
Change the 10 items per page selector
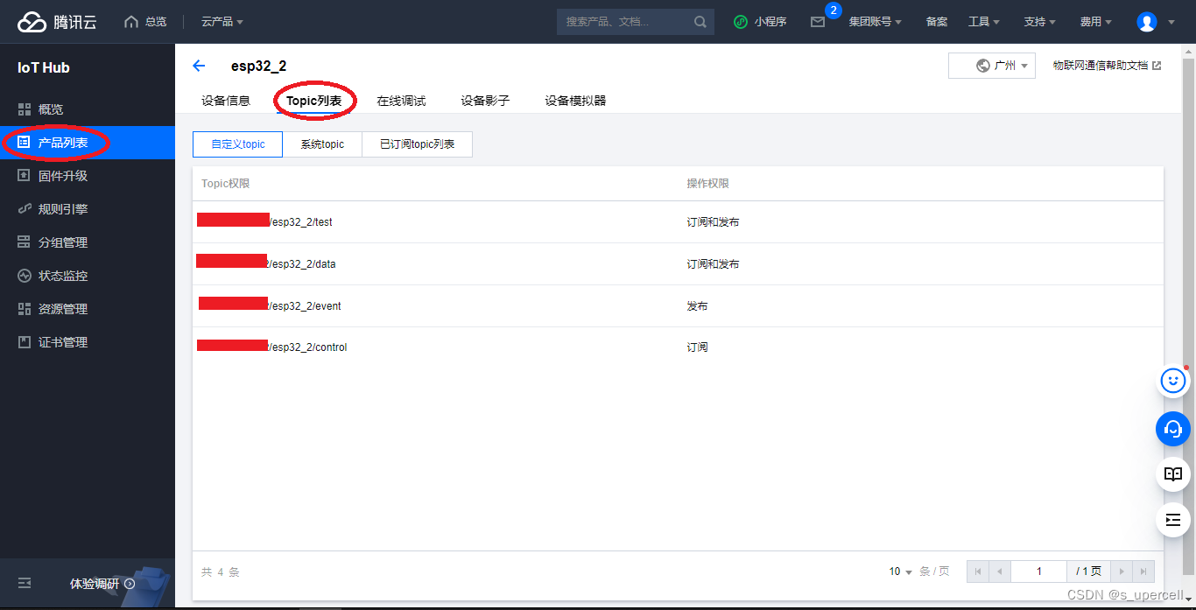pyautogui.click(x=901, y=571)
